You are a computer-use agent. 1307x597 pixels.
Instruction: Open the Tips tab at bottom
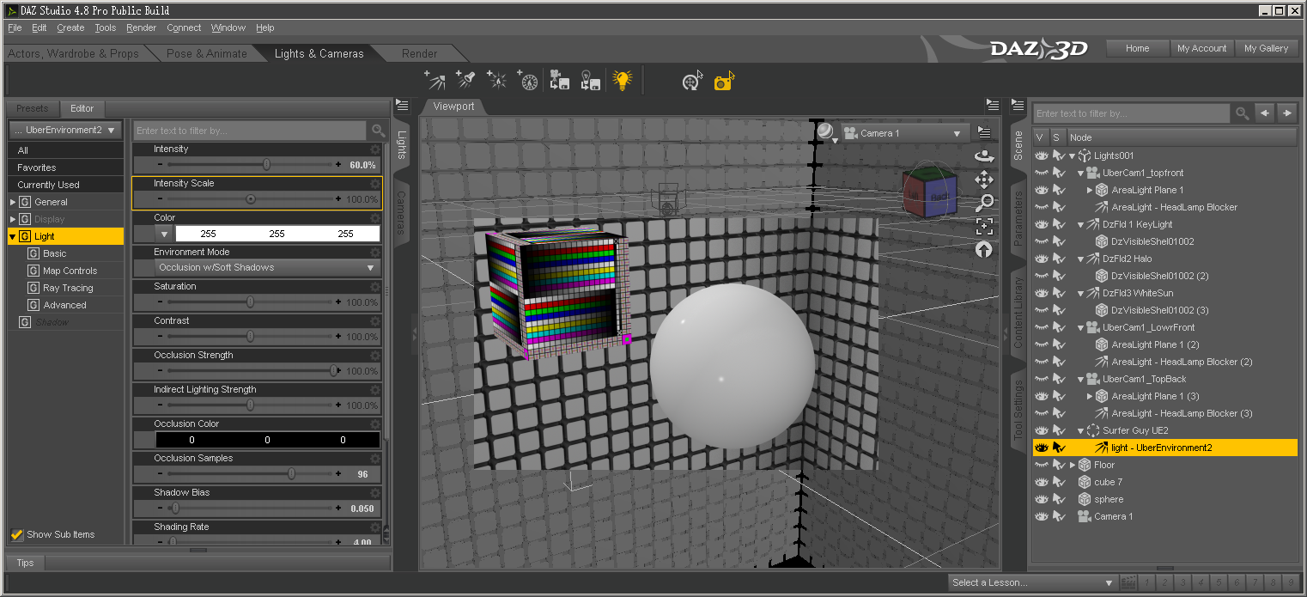25,563
